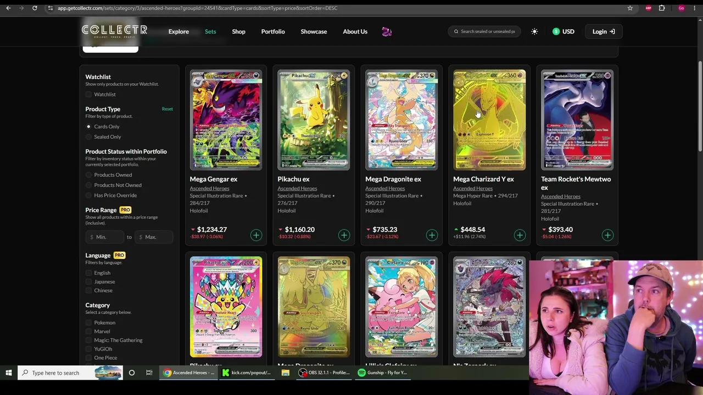Open File Explorer from taskbar

point(286,373)
